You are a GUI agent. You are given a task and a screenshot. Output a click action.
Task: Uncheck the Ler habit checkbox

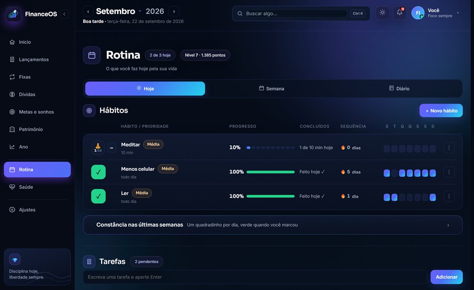(98, 196)
